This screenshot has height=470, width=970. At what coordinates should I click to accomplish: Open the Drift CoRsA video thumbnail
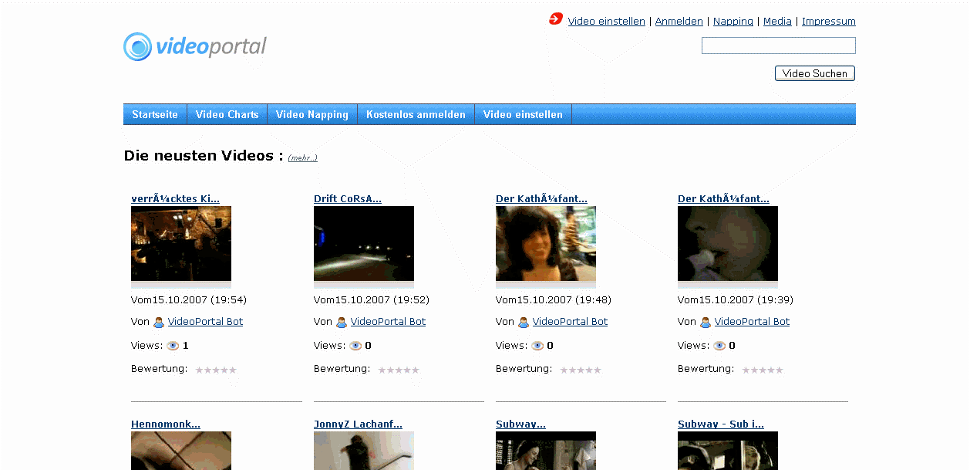coord(364,244)
